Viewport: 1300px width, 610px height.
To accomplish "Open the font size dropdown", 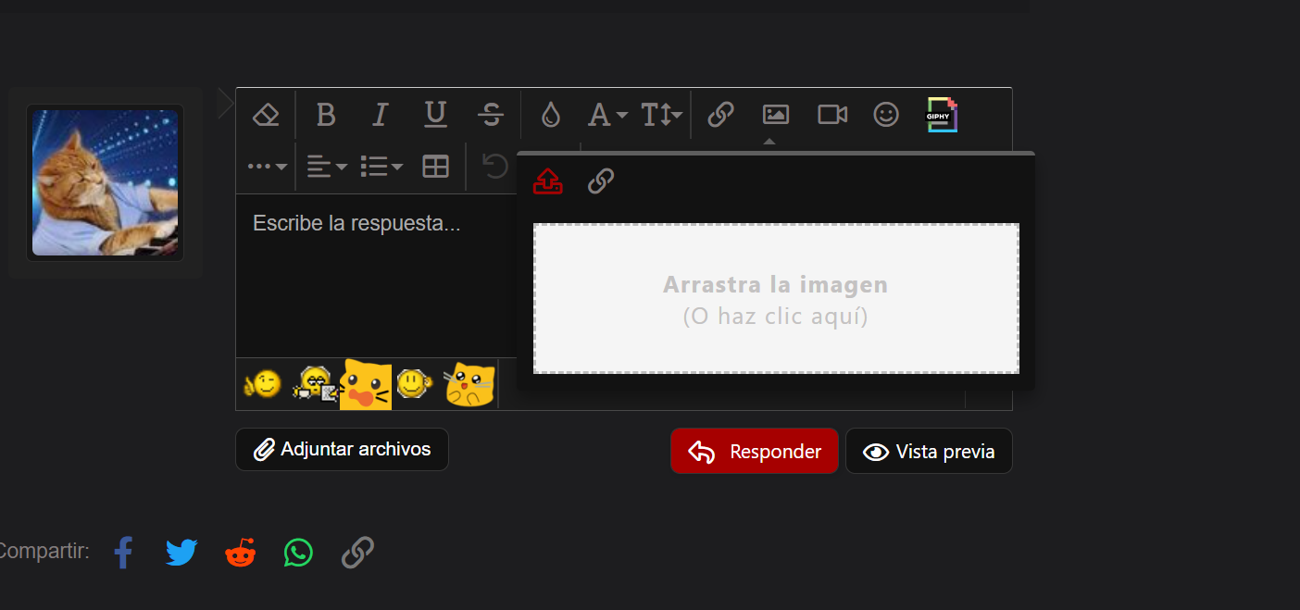I will (662, 115).
